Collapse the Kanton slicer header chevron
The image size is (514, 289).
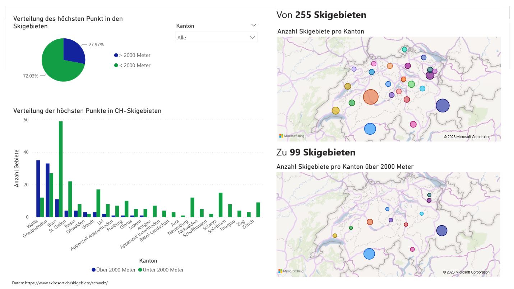(x=254, y=25)
